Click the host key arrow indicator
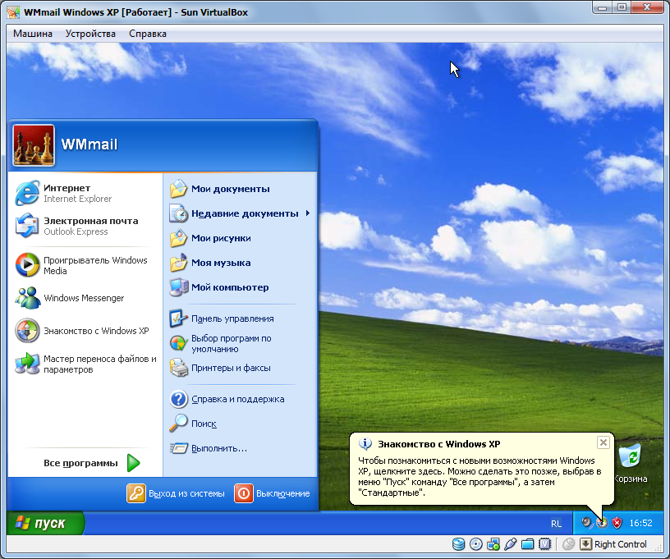Screen dimensions: 670x559 pos(585,544)
